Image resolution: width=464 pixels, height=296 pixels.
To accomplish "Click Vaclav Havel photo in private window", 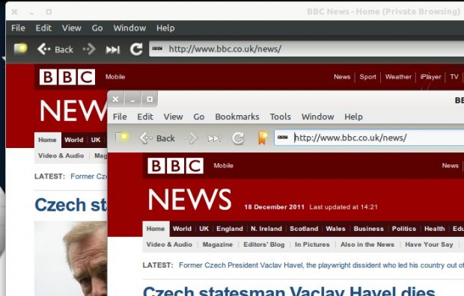I will (x=71, y=259).
